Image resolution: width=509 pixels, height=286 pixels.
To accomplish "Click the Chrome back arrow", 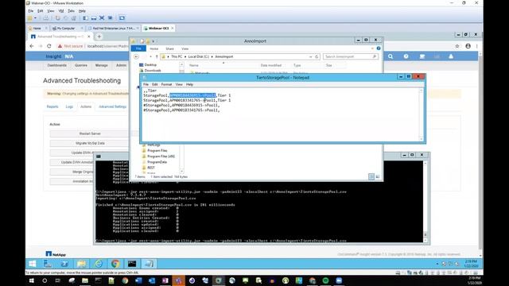I will [x=32, y=46].
